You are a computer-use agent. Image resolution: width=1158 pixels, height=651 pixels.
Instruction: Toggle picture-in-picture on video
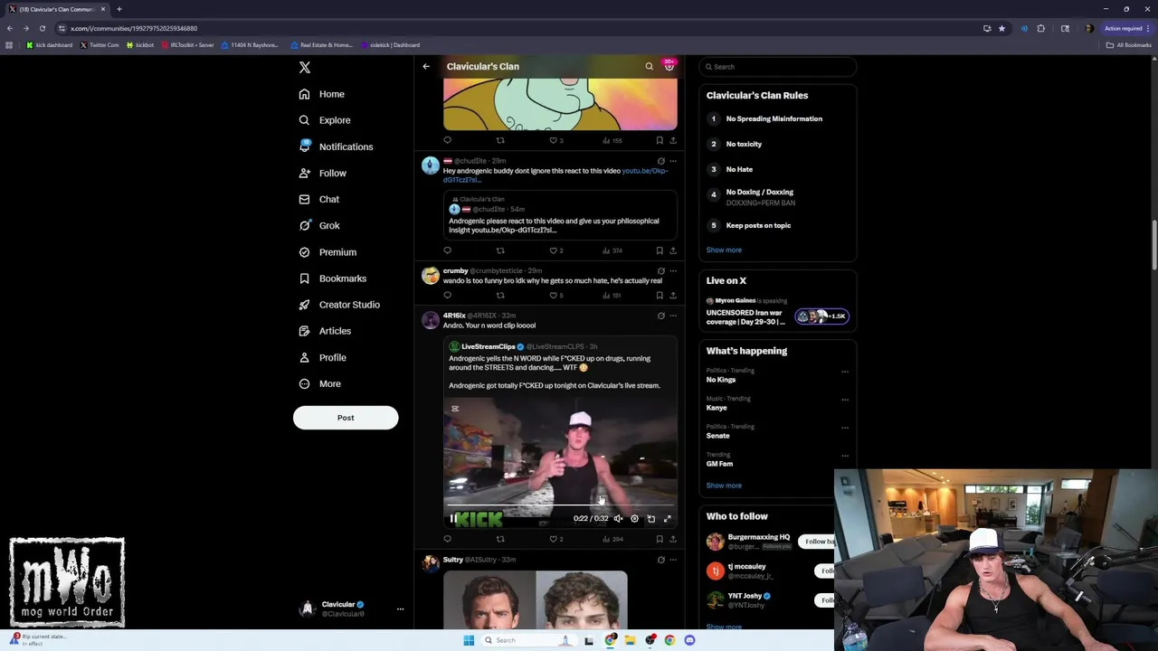650,519
